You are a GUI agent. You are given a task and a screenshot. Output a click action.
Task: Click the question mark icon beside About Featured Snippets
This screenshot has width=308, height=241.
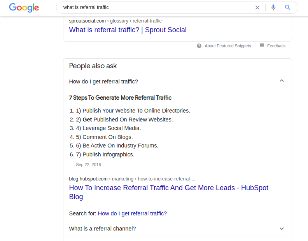point(199,46)
